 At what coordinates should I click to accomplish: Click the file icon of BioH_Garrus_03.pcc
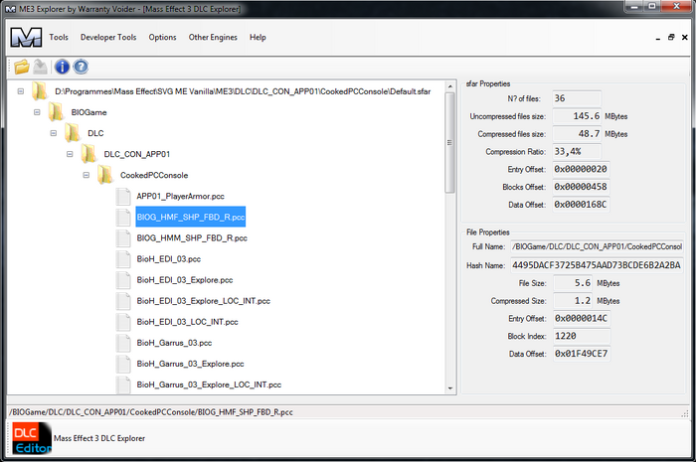point(123,343)
